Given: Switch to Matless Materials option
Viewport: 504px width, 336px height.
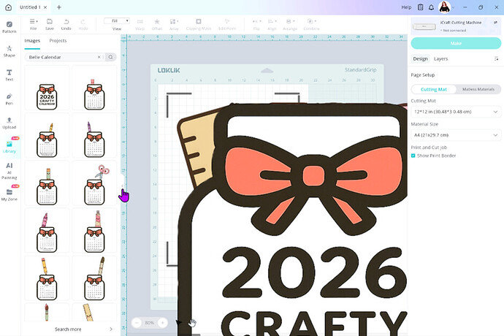Looking at the screenshot, I should 478,89.
